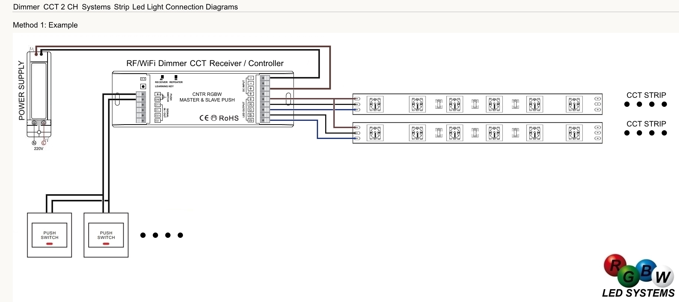
Task: Click the RGBW LED Systems logo
Action: point(639,277)
